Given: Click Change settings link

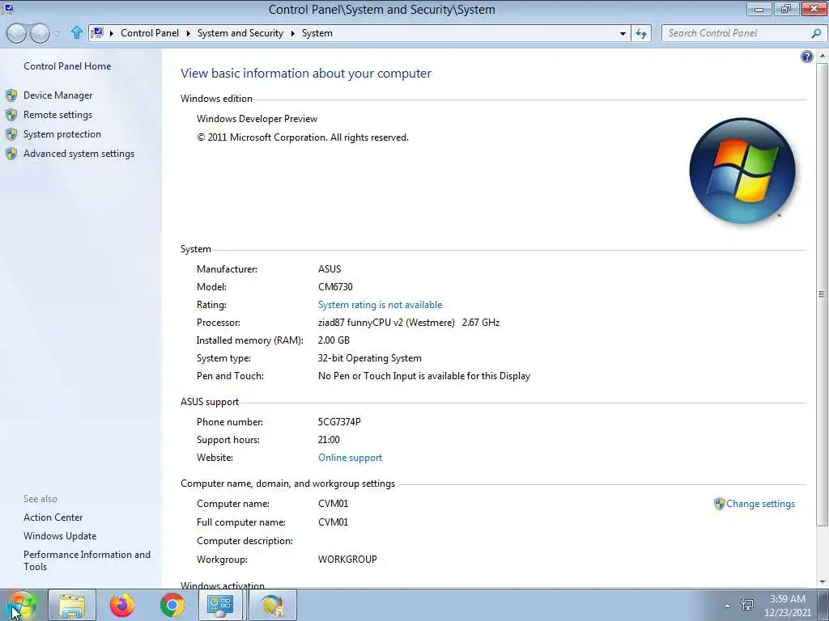Looking at the screenshot, I should [x=760, y=504].
